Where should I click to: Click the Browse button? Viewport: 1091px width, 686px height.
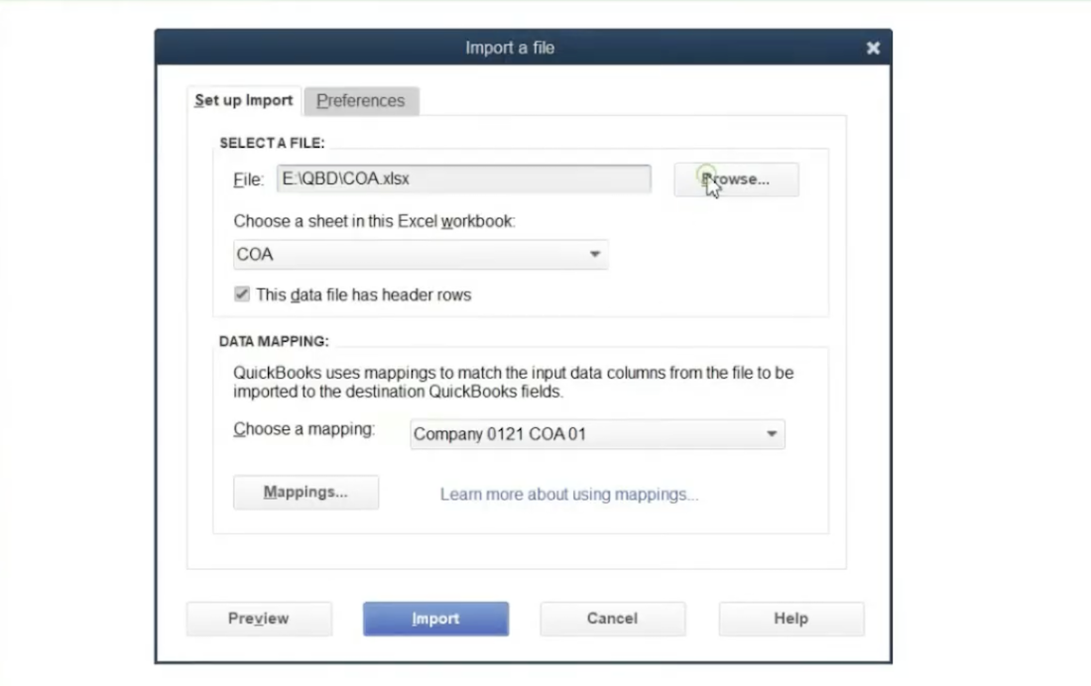click(736, 179)
